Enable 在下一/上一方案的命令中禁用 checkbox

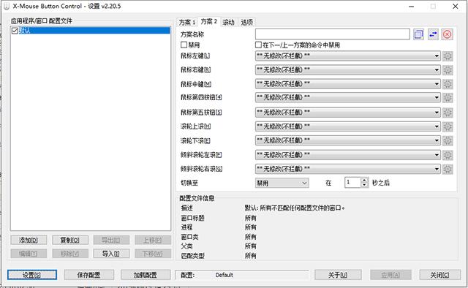coord(258,45)
